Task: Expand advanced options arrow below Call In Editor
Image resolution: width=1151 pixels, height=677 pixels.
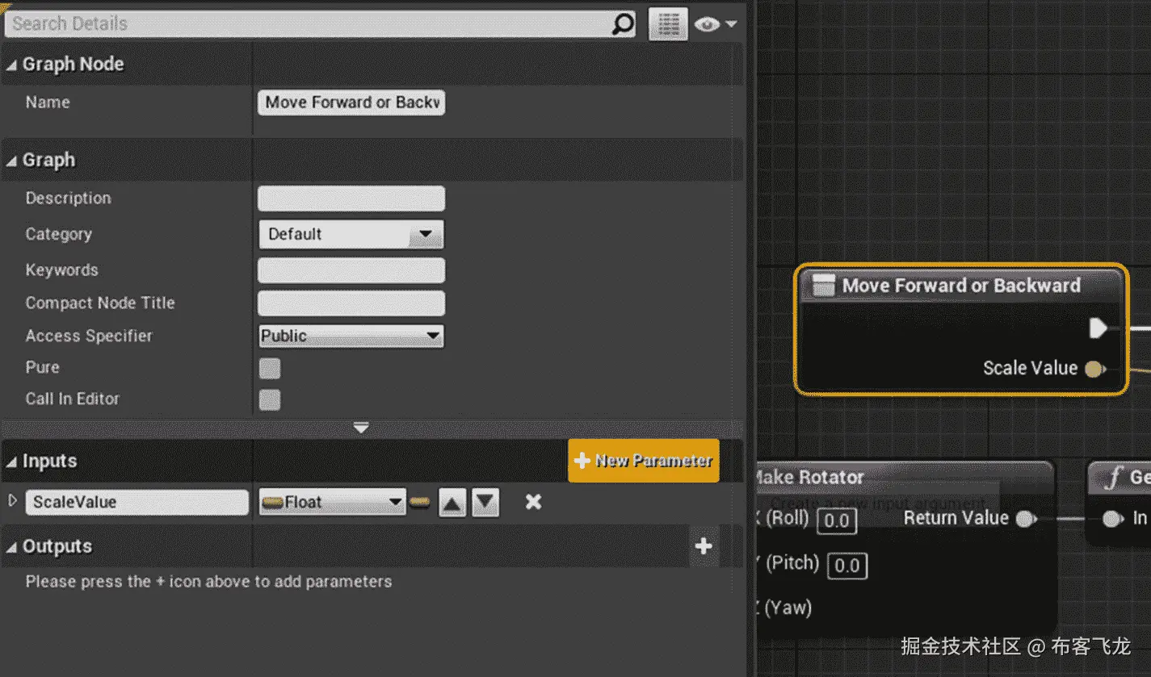Action: pos(361,428)
